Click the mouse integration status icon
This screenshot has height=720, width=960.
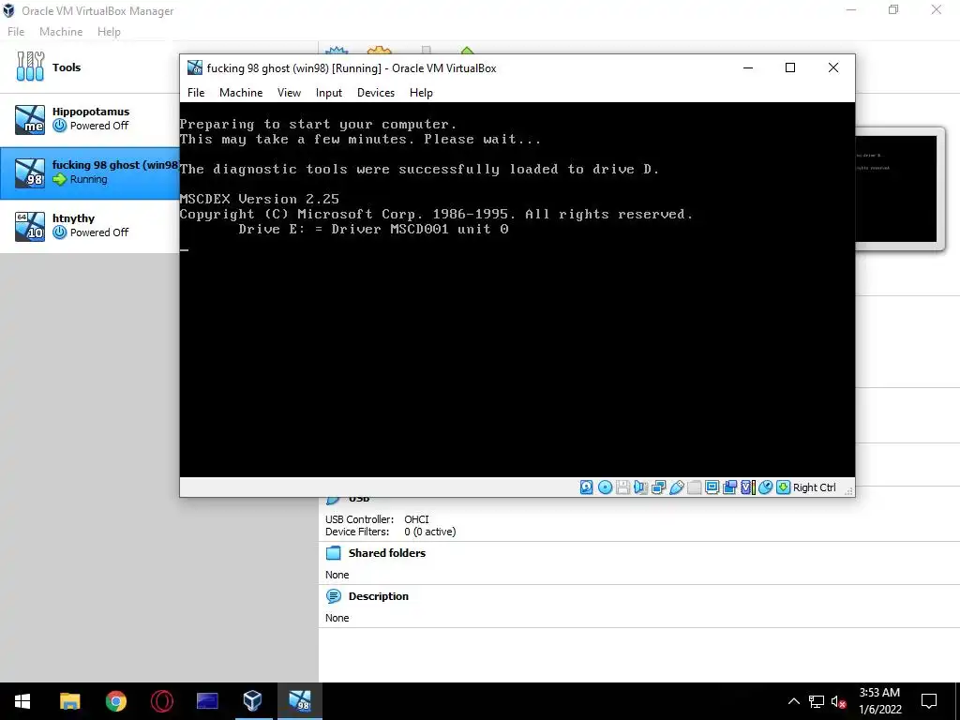click(765, 487)
